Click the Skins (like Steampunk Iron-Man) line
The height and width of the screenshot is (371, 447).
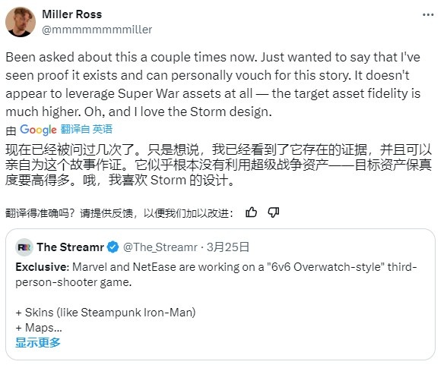(x=106, y=313)
